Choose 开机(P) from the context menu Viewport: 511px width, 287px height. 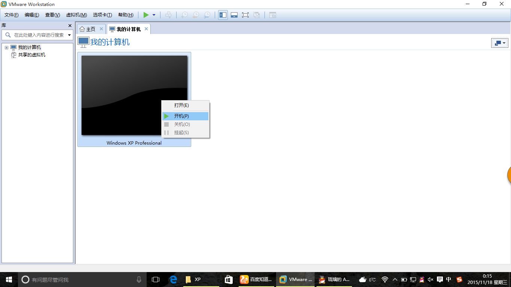pyautogui.click(x=185, y=116)
